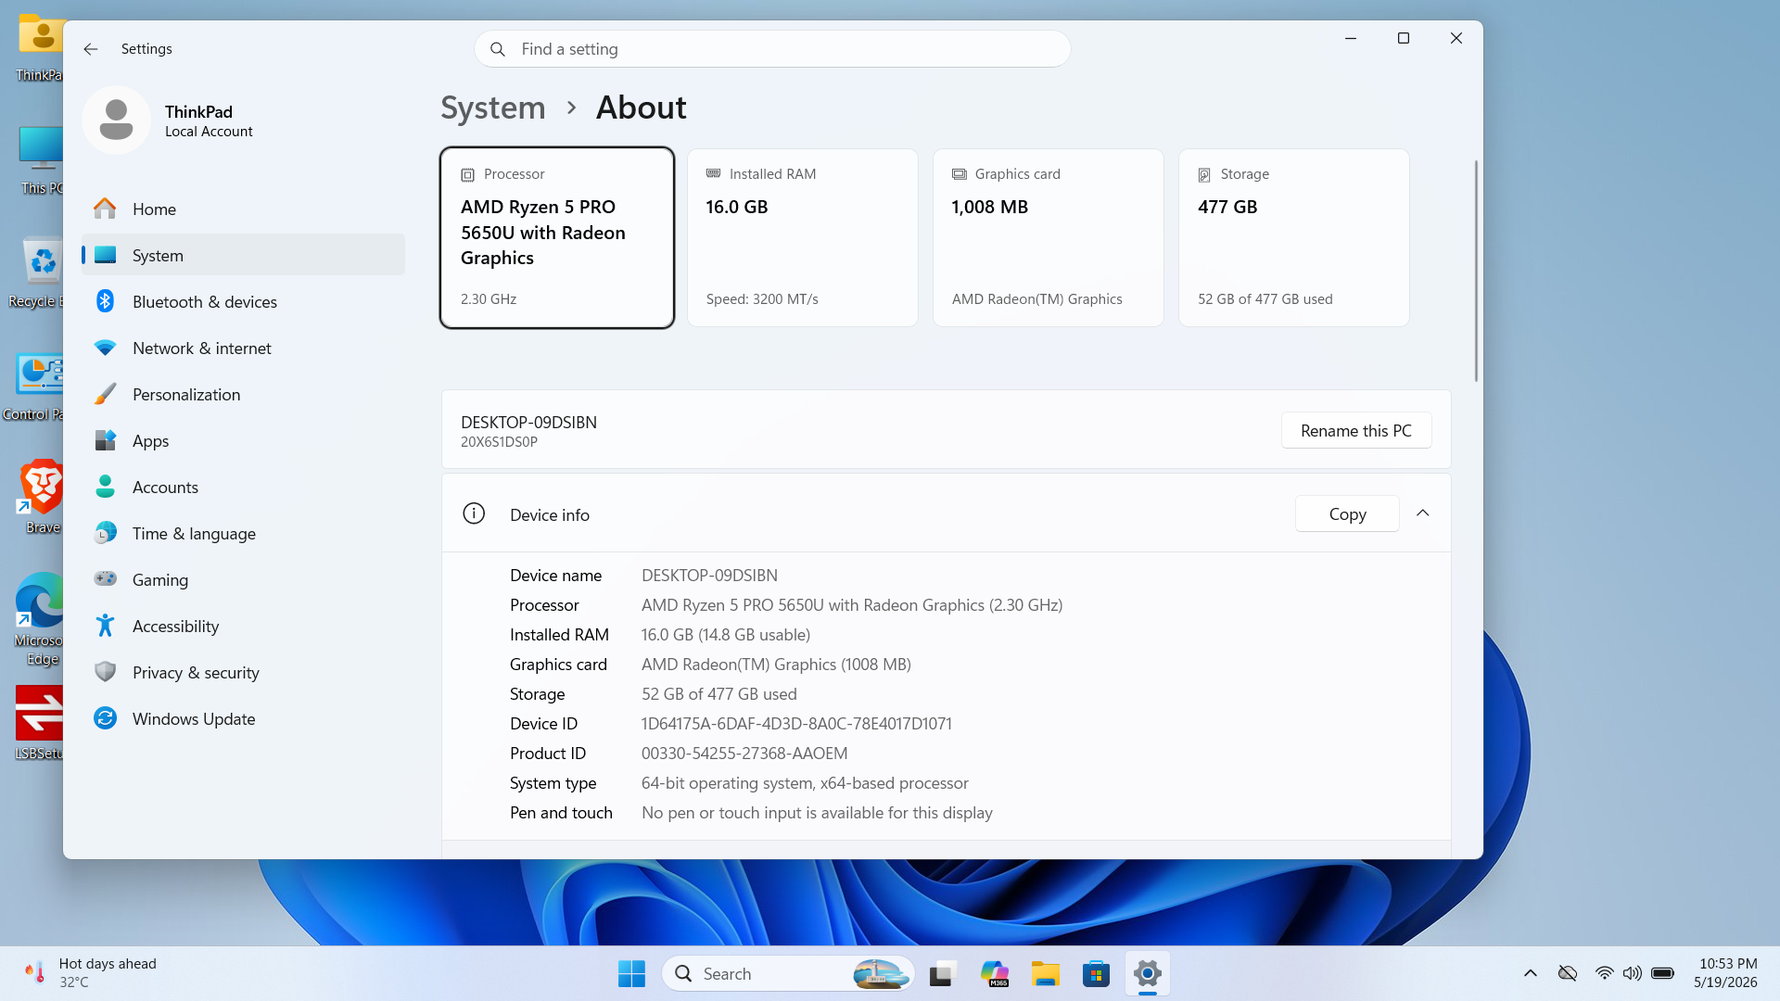
Task: Click the volume speaker tray icon
Action: [x=1633, y=973]
